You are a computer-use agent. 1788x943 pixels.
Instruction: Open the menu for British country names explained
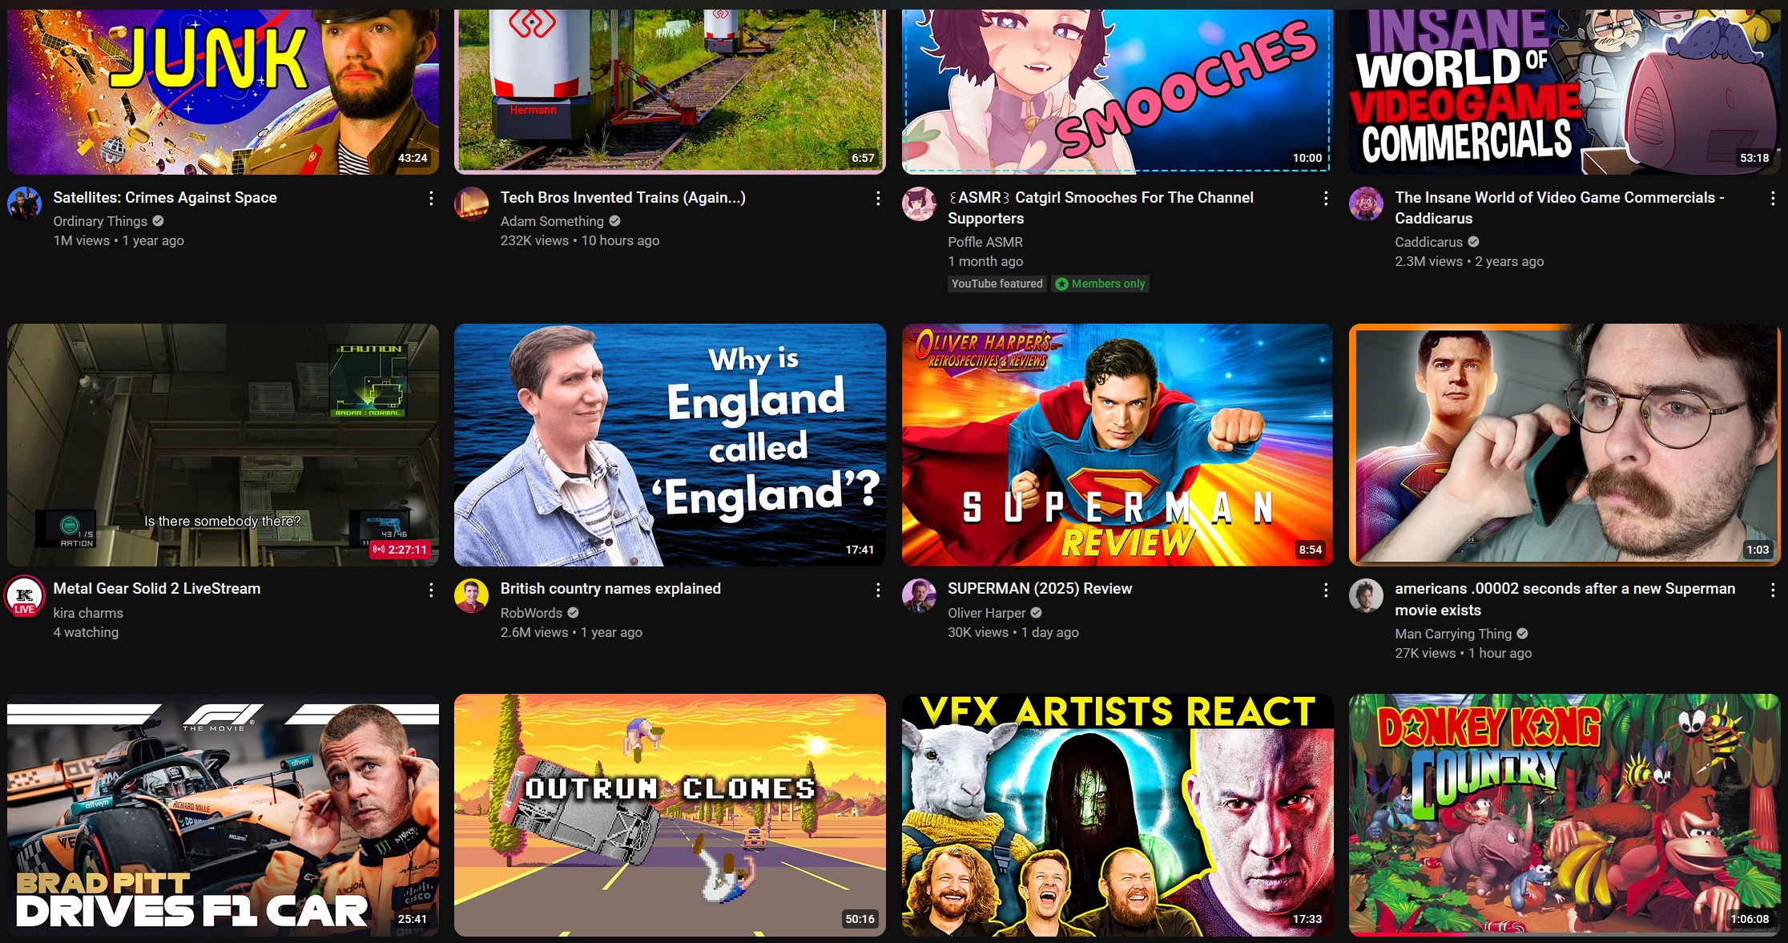878,590
